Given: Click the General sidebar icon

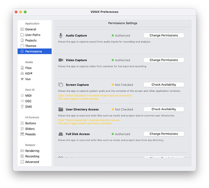Looking at the screenshot, I should (x=22, y=29).
